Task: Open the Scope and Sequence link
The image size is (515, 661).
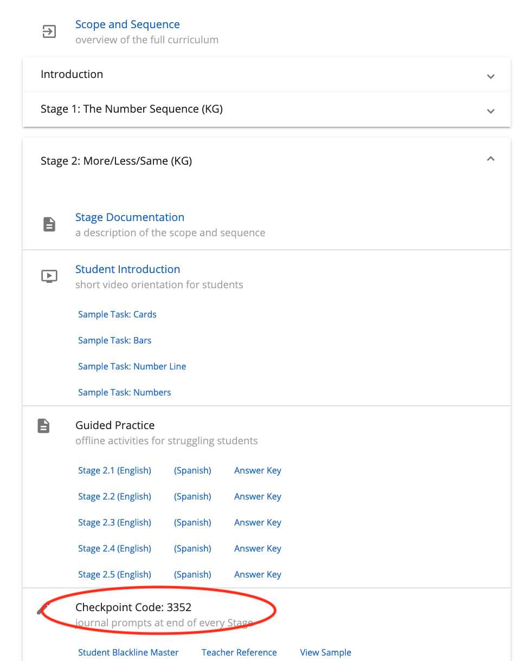Action: point(127,24)
